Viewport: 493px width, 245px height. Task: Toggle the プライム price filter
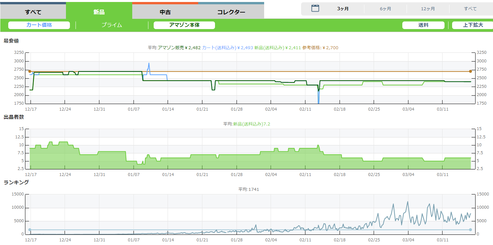coord(112,25)
